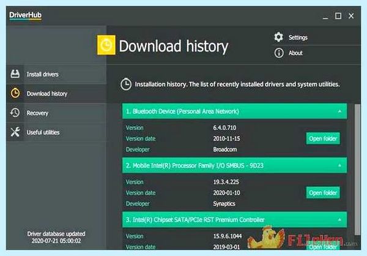Click version value 15.9.6.1044
Screen dimensions: 367x256
228,236
